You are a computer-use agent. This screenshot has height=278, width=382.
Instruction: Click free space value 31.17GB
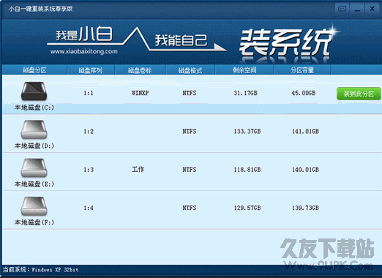[245, 93]
